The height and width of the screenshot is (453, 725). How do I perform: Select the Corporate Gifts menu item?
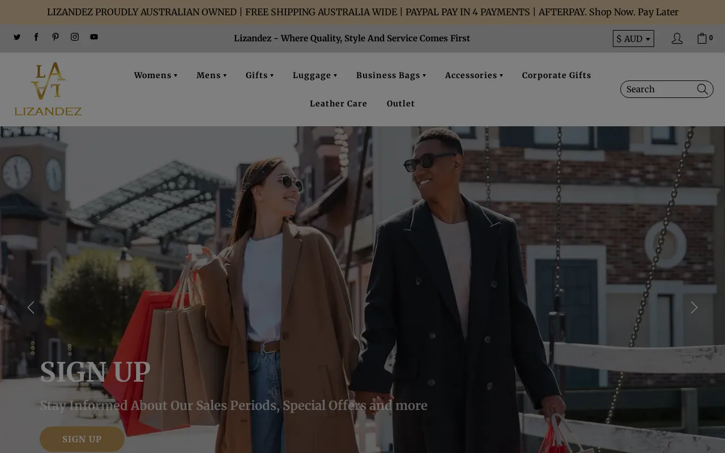pyautogui.click(x=556, y=74)
